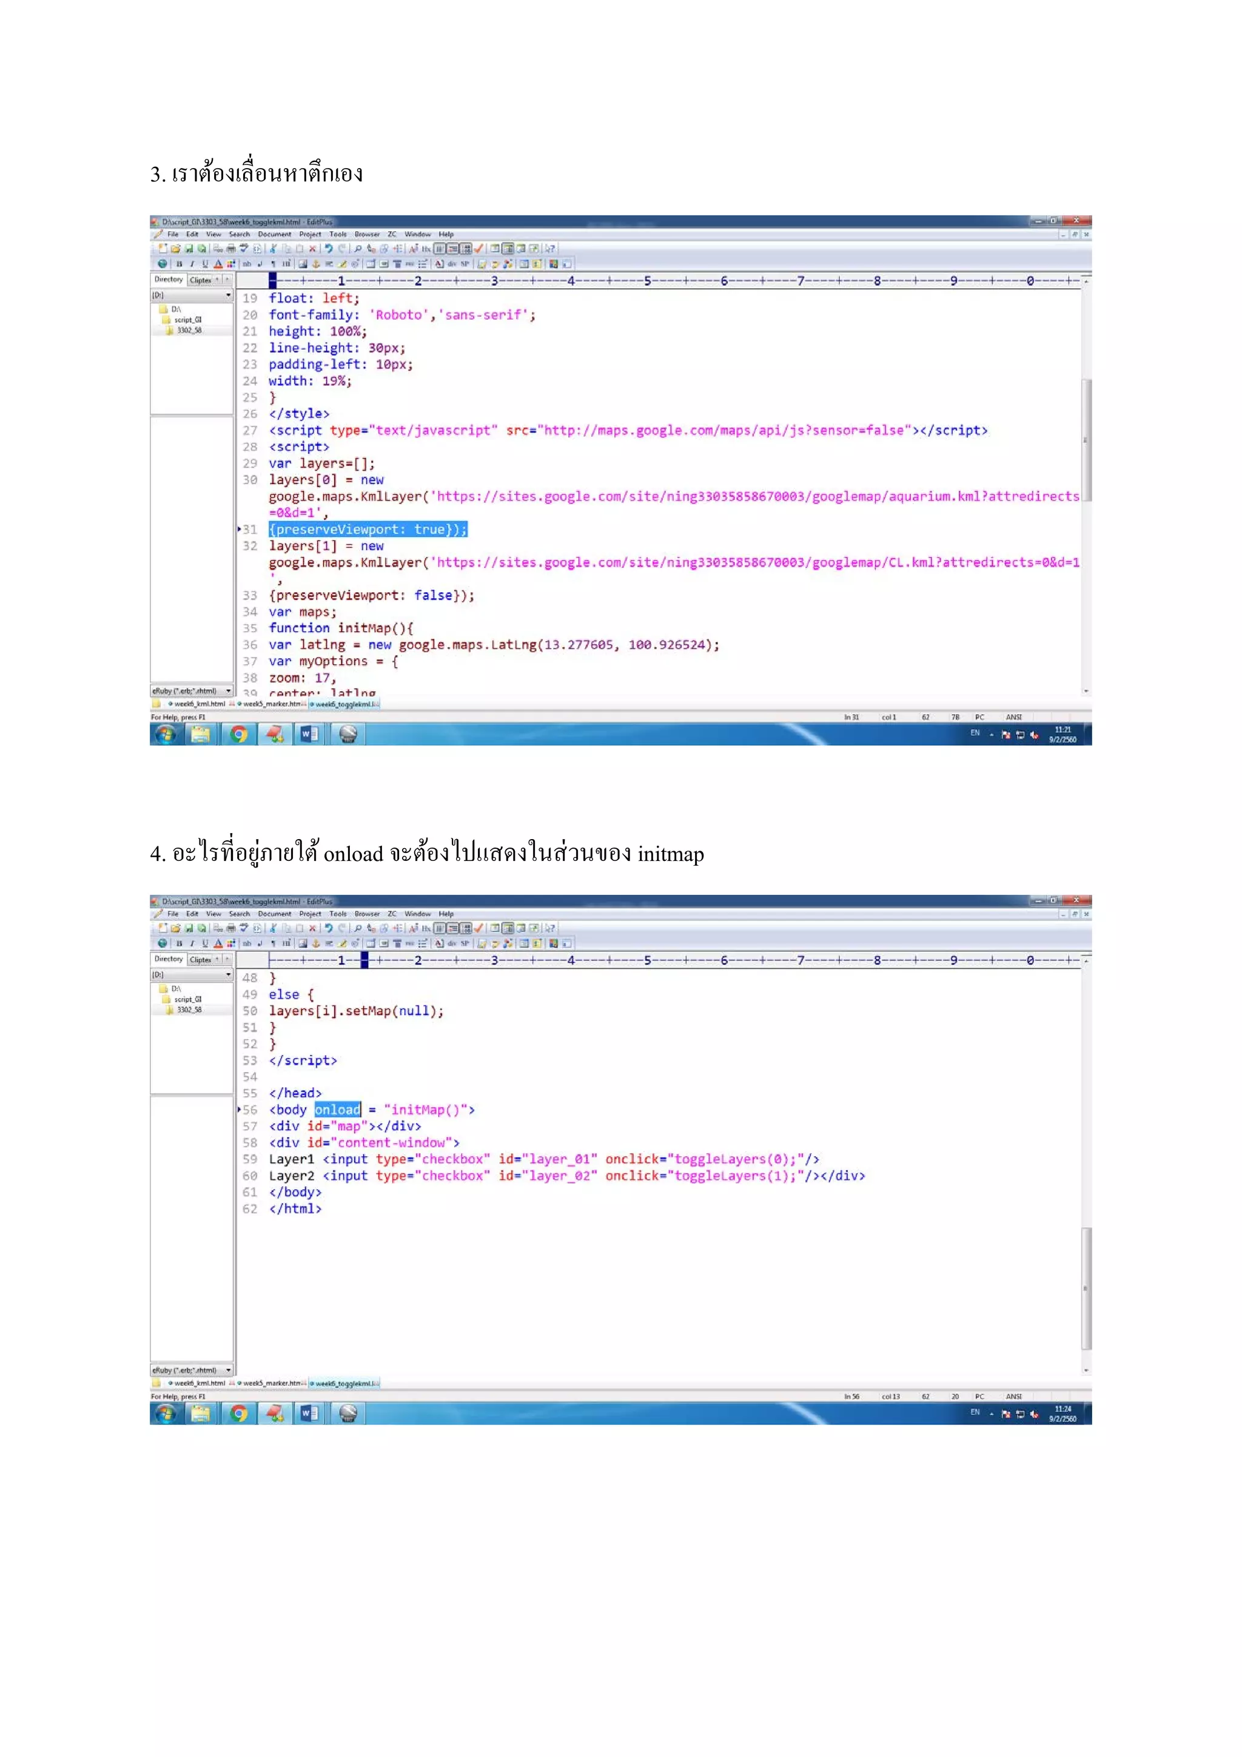Open Tools menu in lower EditPlus window
Screen dimensions: 1242x1757
pyautogui.click(x=338, y=914)
